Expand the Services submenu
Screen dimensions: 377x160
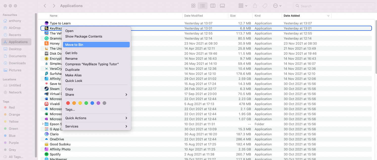pos(96,126)
